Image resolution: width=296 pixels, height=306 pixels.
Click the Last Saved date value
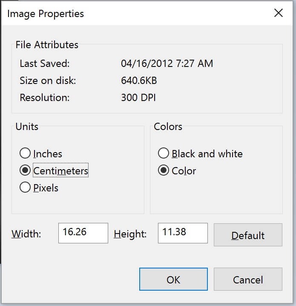click(x=167, y=64)
